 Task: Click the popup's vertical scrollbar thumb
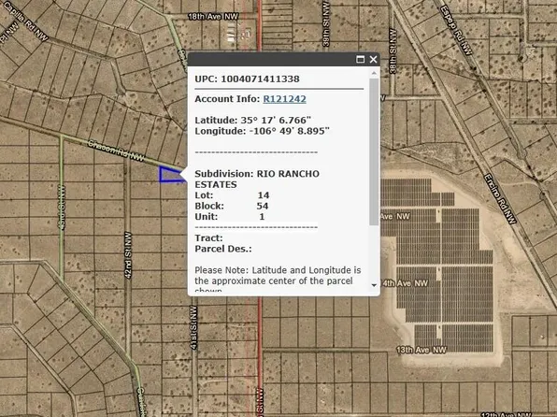point(374,151)
